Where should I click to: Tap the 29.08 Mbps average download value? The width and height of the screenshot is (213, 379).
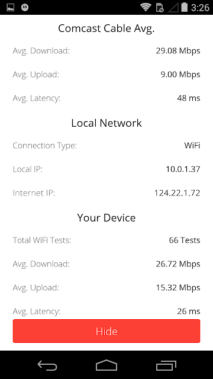pyautogui.click(x=178, y=51)
